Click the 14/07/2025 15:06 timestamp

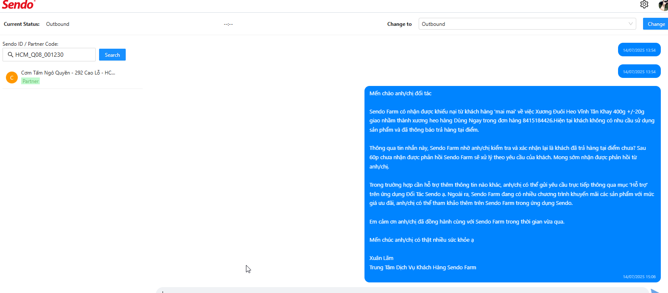click(x=639, y=277)
